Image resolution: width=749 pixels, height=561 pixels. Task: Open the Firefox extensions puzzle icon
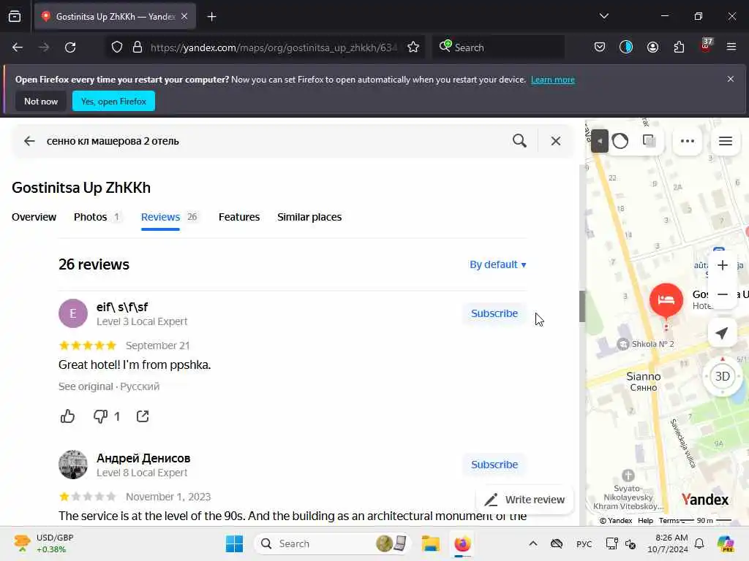pos(679,47)
